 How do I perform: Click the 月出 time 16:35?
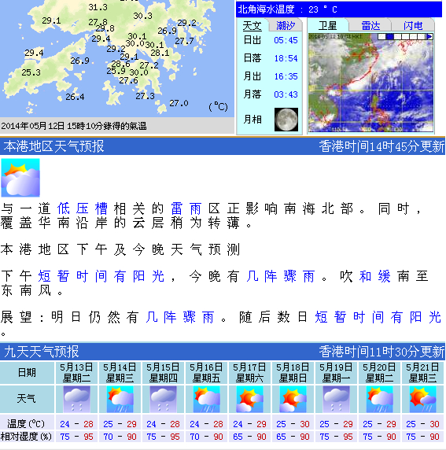[x=286, y=76]
